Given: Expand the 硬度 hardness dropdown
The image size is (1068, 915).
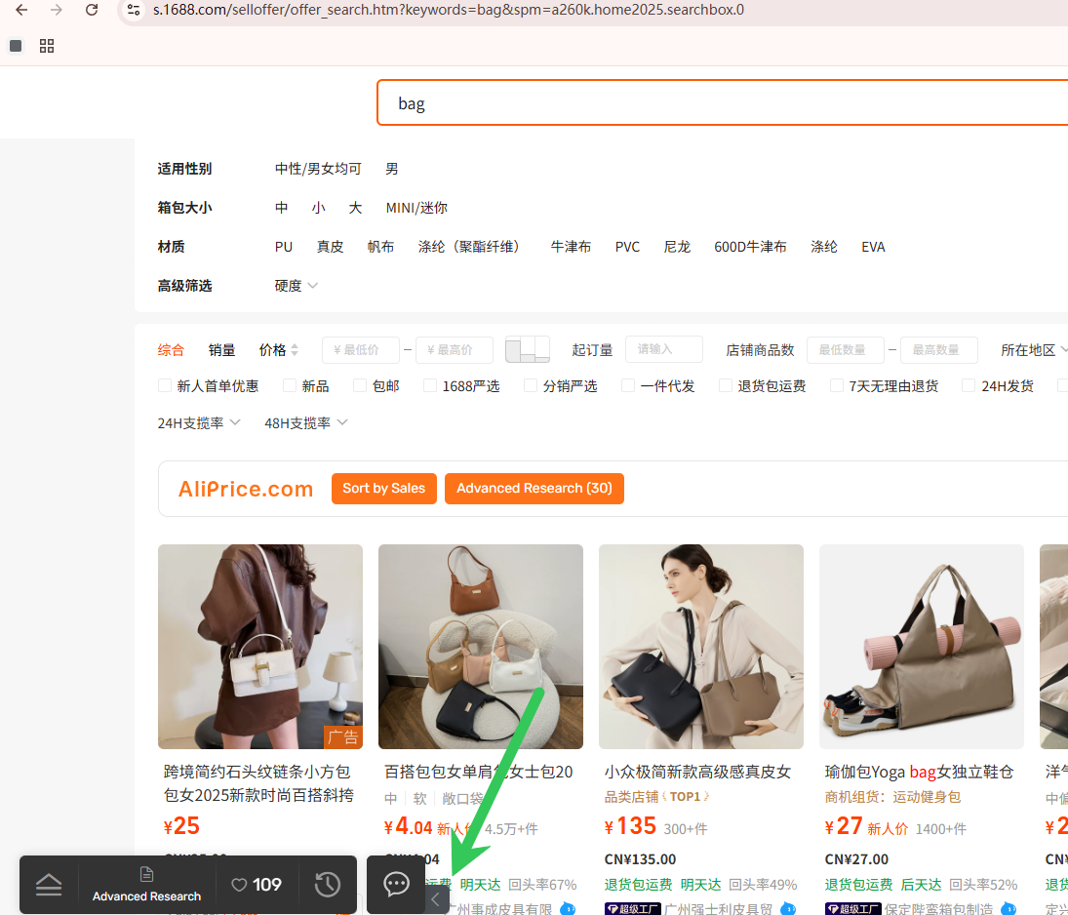Looking at the screenshot, I should point(297,286).
